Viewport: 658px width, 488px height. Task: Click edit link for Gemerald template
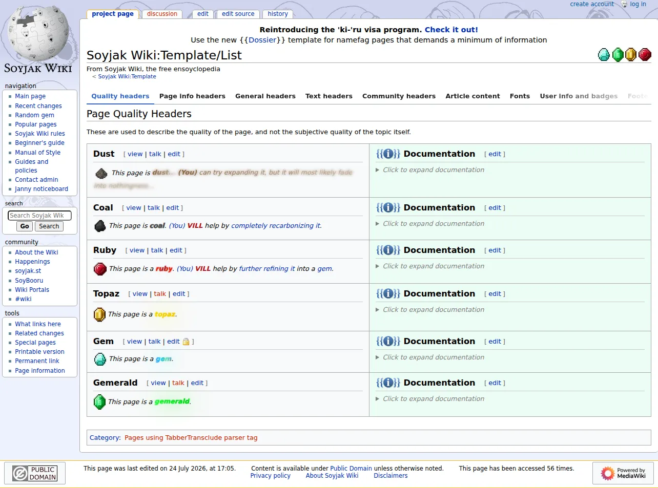click(x=197, y=383)
